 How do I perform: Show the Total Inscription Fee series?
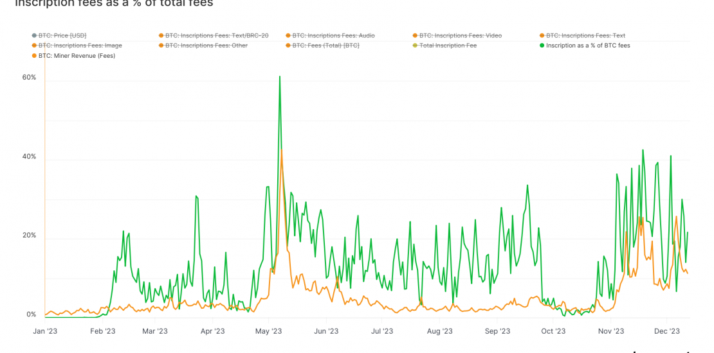[x=448, y=46]
